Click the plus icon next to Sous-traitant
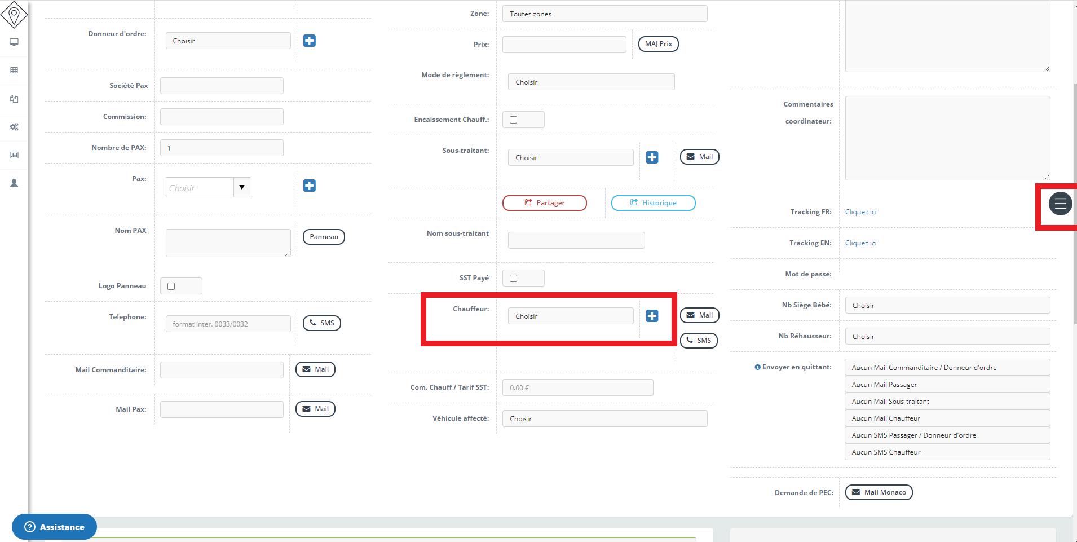The height and width of the screenshot is (542, 1077). (x=652, y=157)
